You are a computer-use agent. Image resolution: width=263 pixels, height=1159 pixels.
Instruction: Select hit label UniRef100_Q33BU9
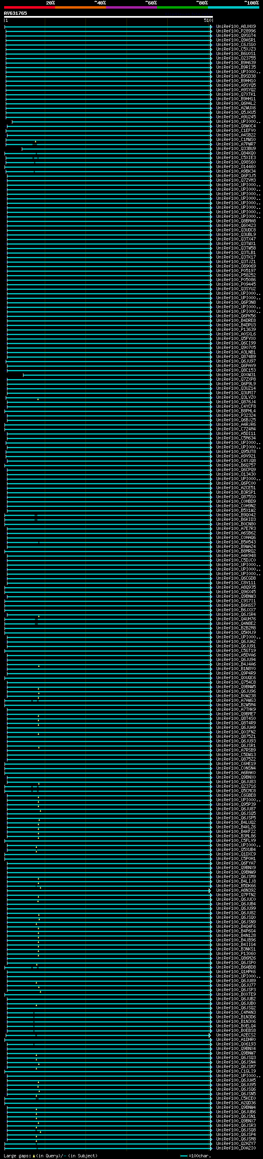point(236,148)
